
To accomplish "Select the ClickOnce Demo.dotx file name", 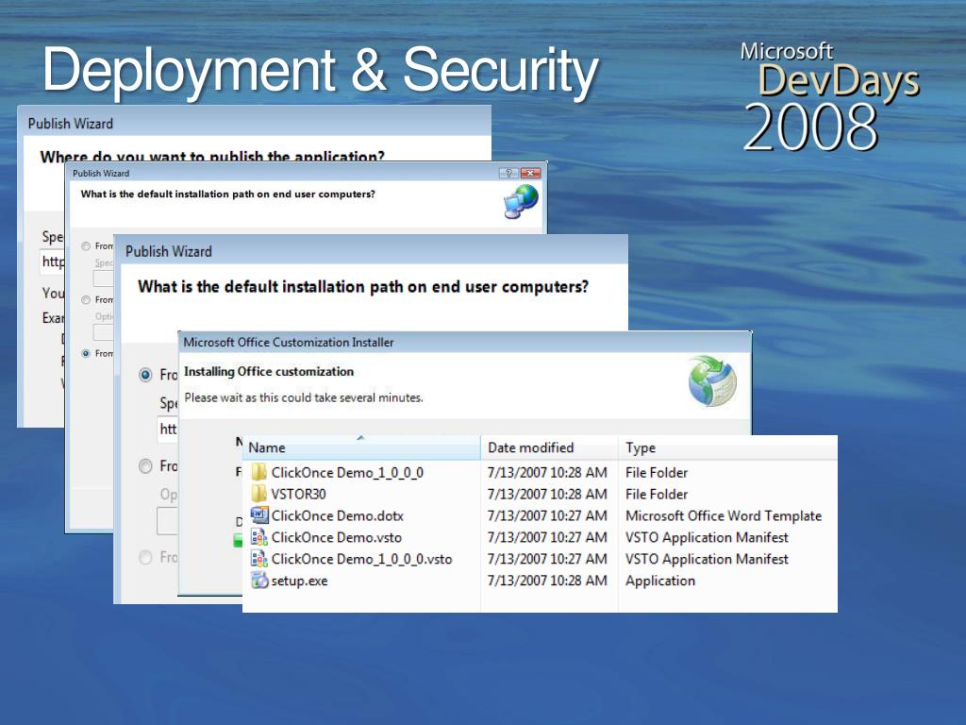I will [338, 516].
